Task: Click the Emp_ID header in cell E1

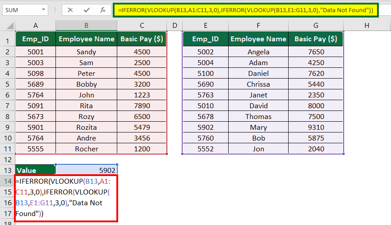Action: (206, 39)
